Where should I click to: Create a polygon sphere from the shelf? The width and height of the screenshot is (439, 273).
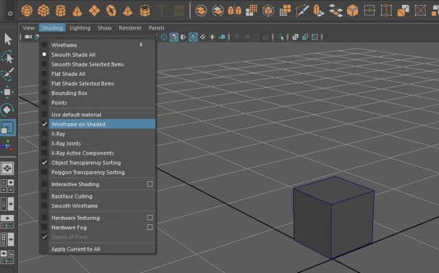coord(27,11)
